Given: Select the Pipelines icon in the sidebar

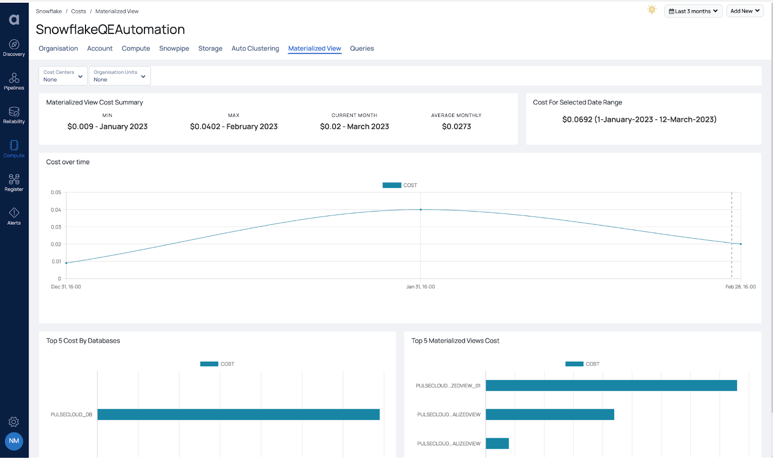Looking at the screenshot, I should [x=14, y=82].
